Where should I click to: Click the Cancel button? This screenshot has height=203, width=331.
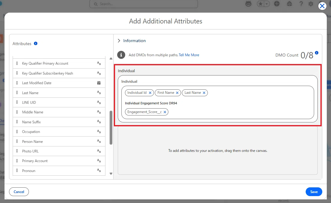pos(19,192)
